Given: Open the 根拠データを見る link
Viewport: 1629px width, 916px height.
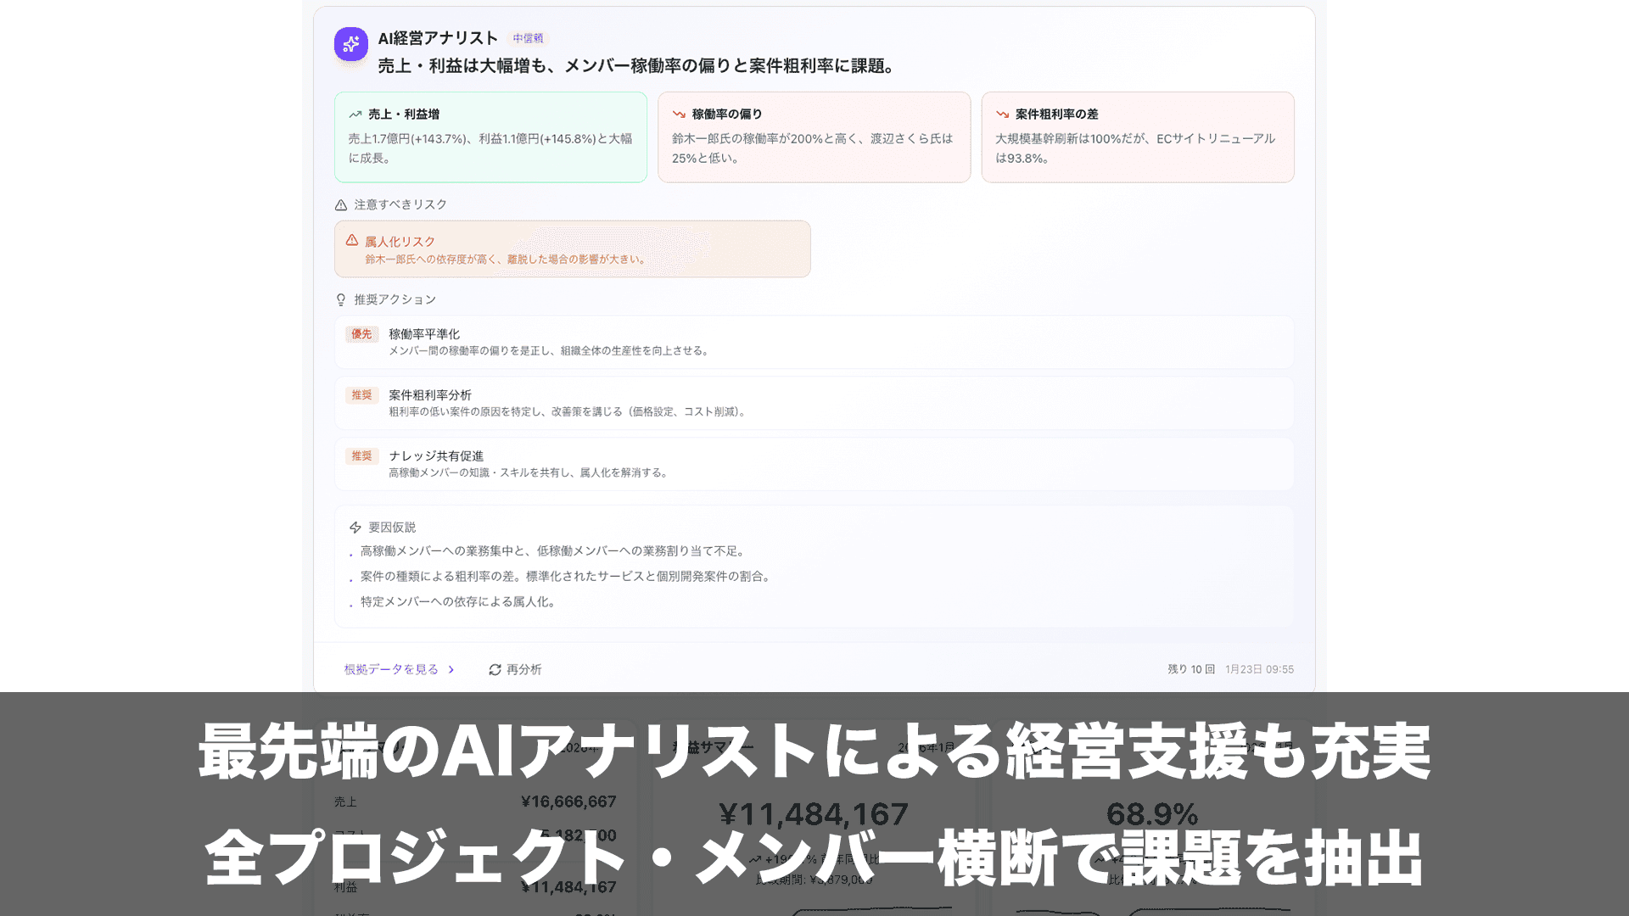Looking at the screenshot, I should 390,669.
